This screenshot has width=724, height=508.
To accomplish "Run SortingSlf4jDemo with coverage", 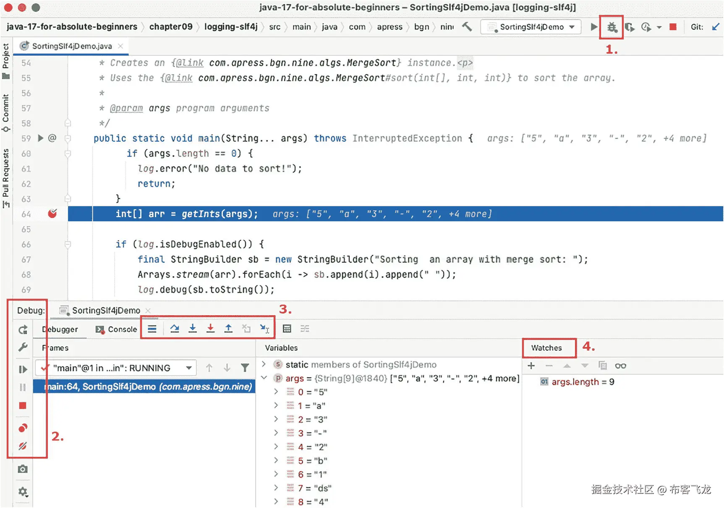I will click(x=629, y=27).
